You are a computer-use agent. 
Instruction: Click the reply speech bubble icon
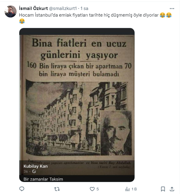click(22, 189)
